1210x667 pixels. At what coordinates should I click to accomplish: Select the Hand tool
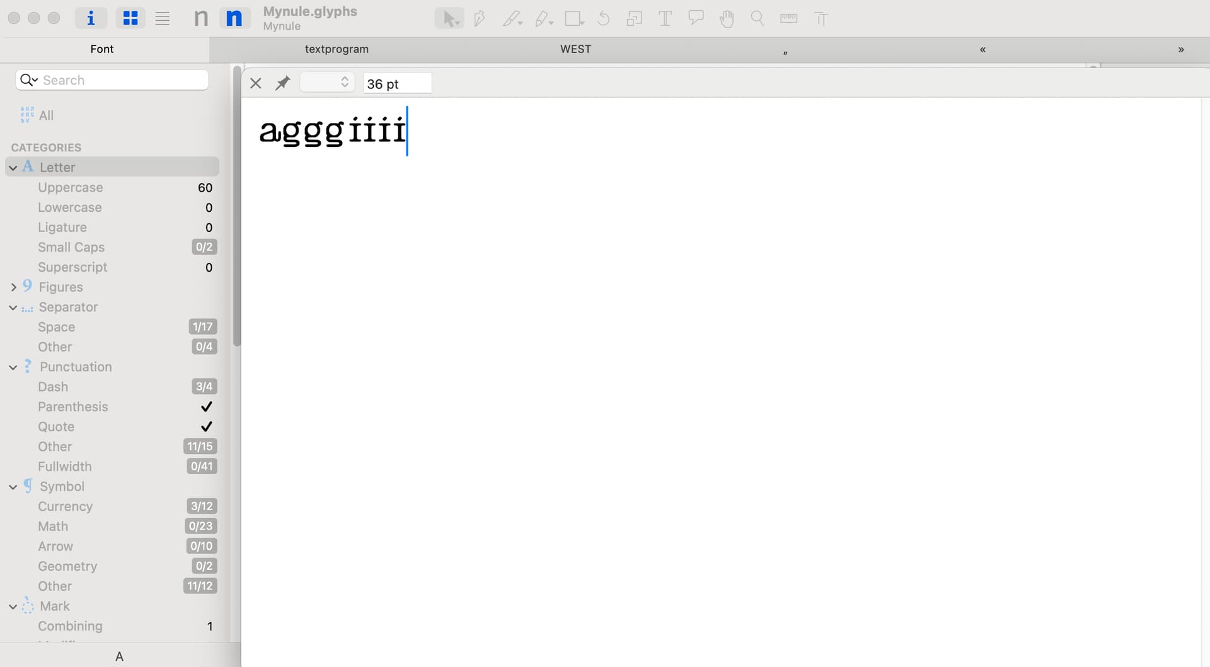click(727, 19)
